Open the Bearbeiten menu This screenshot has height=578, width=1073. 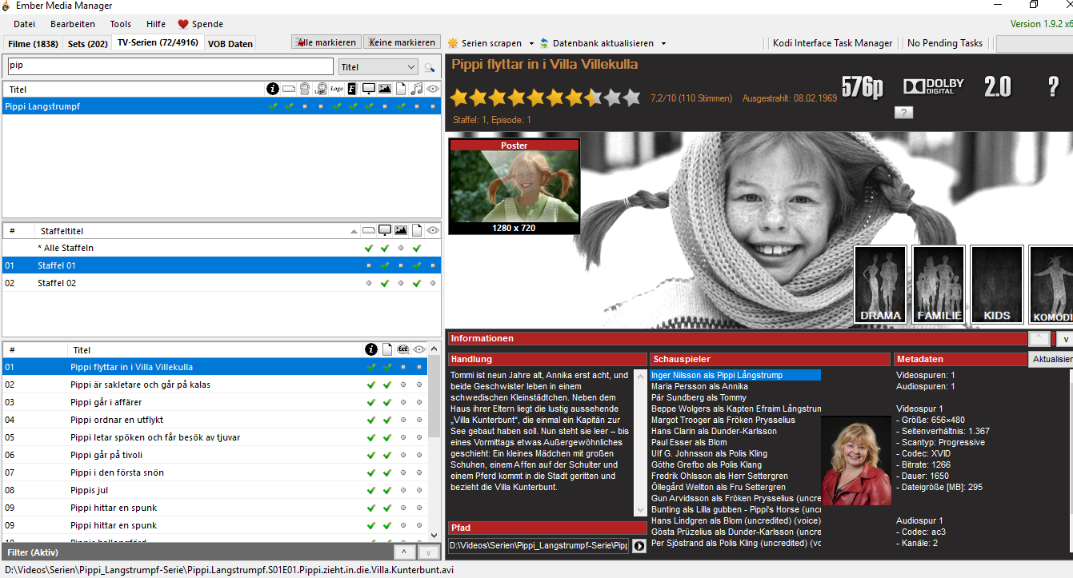click(x=73, y=24)
